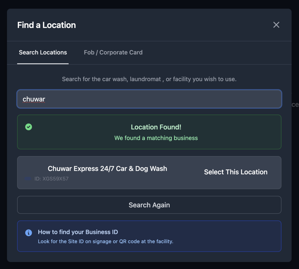Open the Fob / Corporate Card tab
Viewport: 299px width, 269px height.
point(113,53)
